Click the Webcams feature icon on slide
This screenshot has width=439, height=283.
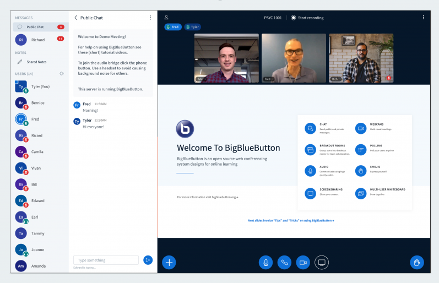point(361,128)
